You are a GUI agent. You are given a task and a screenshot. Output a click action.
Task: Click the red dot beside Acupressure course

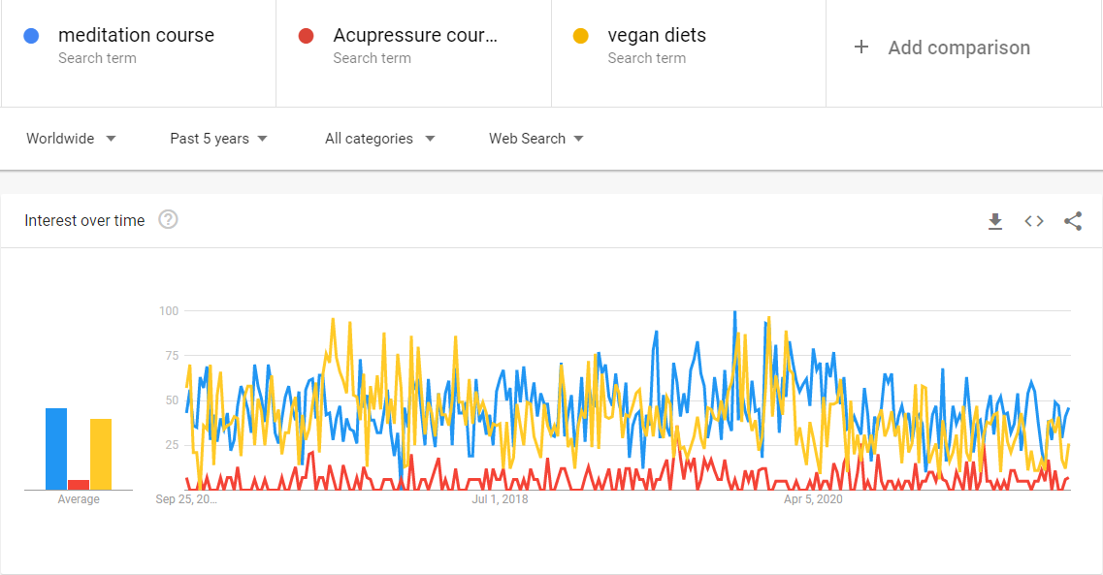pos(307,37)
